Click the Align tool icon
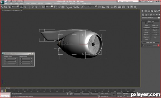Screen dimensions: 161x98 click(104, 7)
